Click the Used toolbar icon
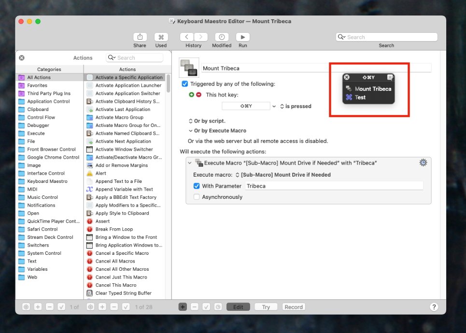This screenshot has width=466, height=333. 161,37
